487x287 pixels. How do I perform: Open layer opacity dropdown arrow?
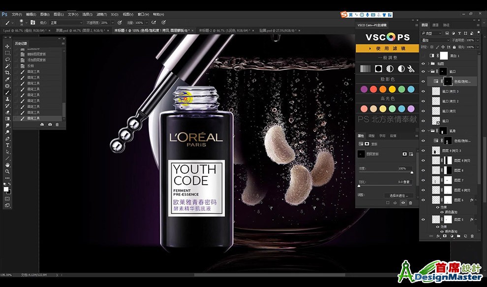(x=478, y=40)
